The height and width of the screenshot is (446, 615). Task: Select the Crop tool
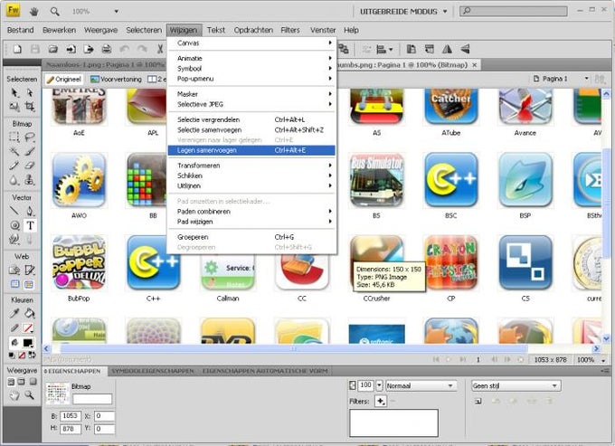point(30,107)
